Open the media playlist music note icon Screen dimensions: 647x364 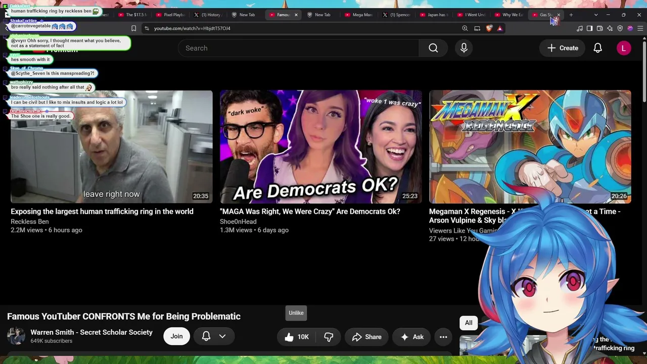coord(580,28)
